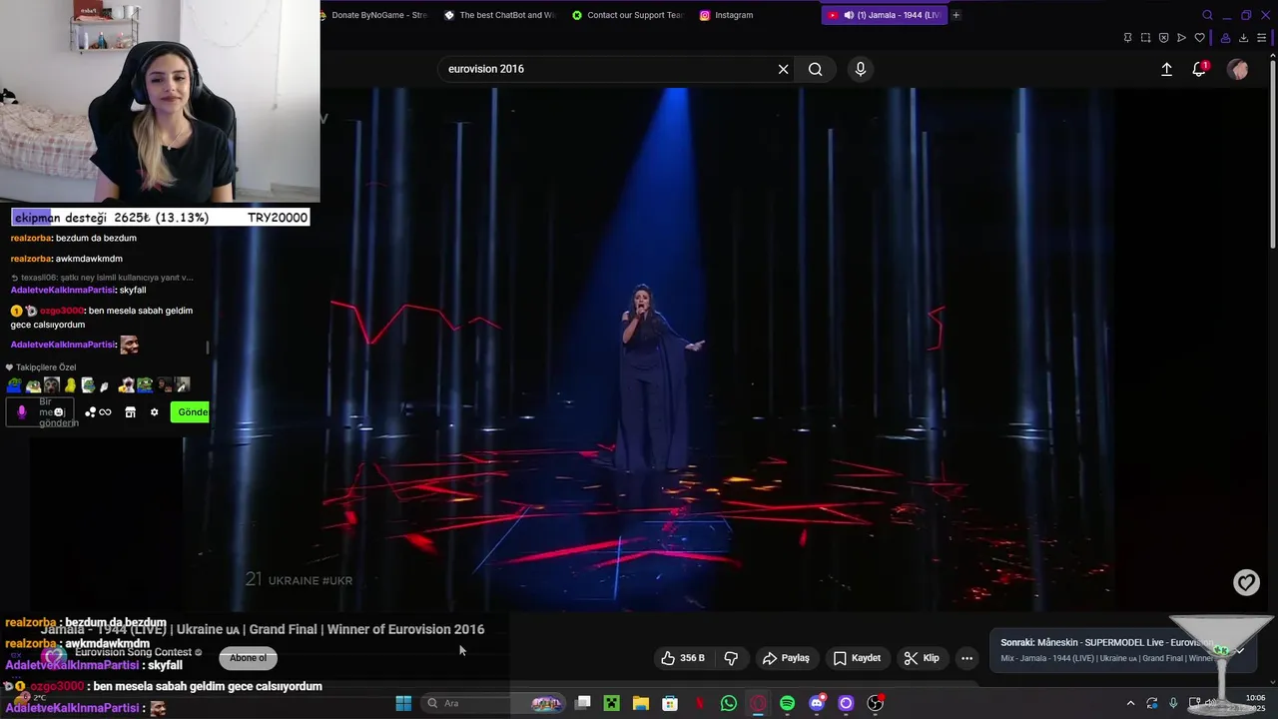
Task: Click the YouTube search magnifier button
Action: click(816, 69)
